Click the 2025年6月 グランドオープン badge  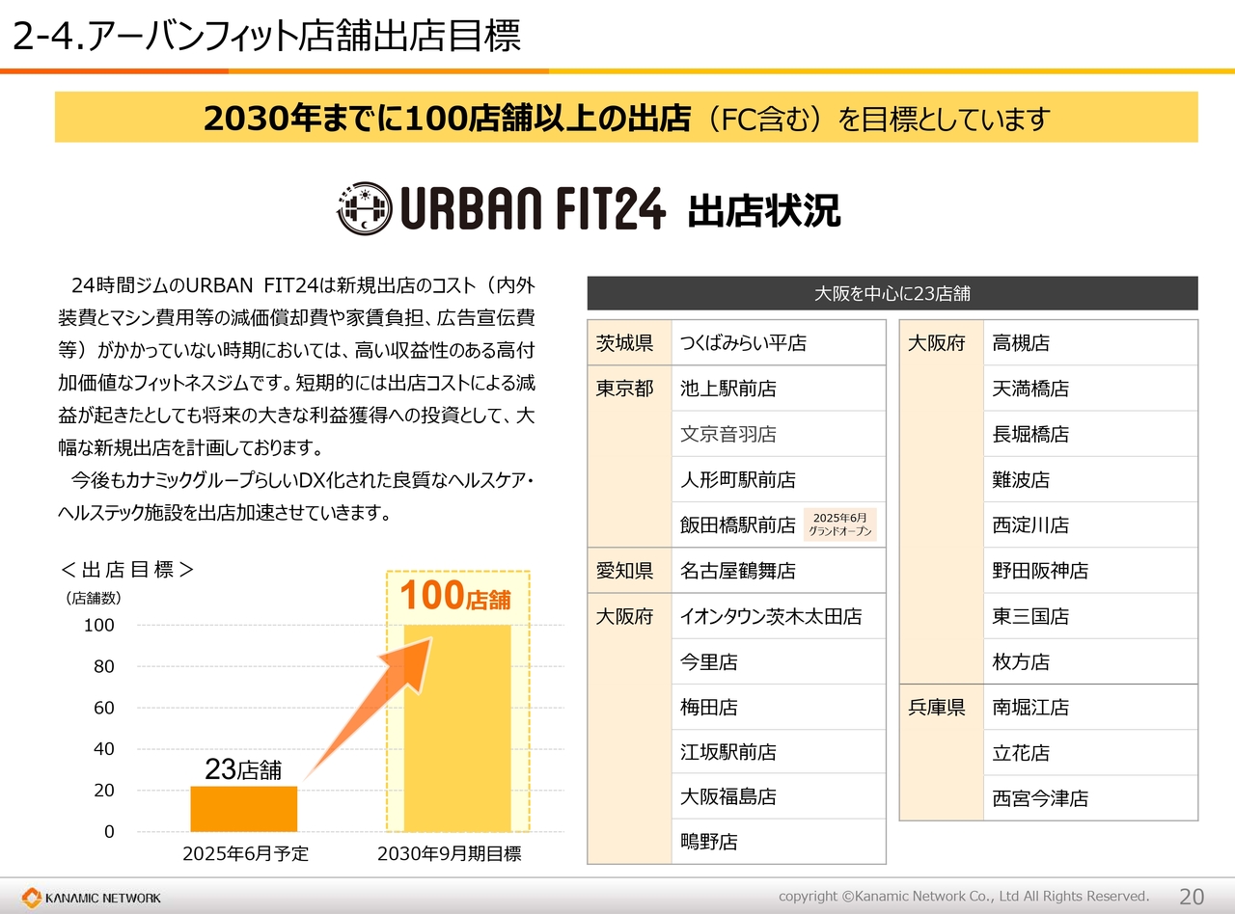point(839,524)
